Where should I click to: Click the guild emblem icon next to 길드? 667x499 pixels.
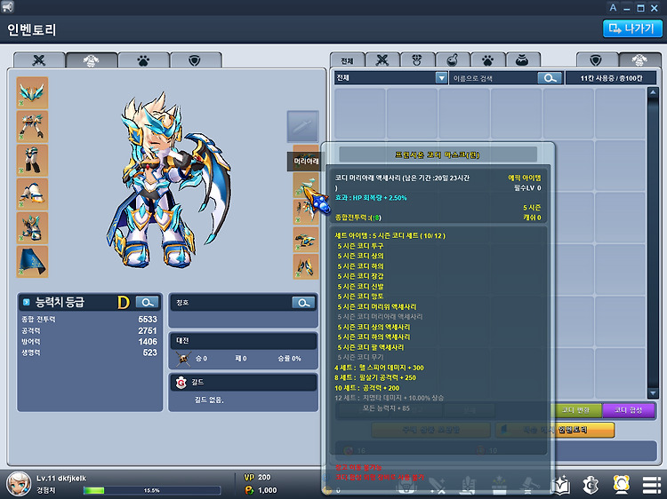click(181, 383)
